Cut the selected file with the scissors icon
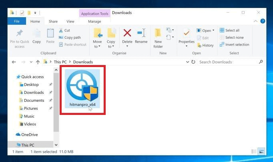The height and width of the screenshot is (162, 273). 61,30
